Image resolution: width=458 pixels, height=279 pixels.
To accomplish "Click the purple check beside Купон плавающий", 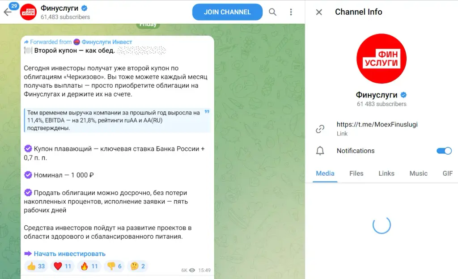I will click(28, 148).
